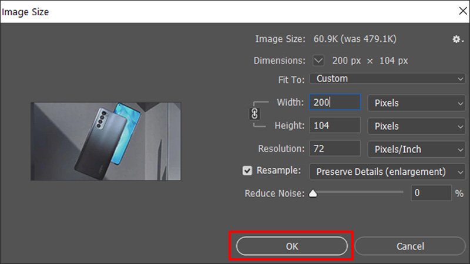
Task: Open the Dimensions units dropdown arrow
Action: (x=318, y=60)
